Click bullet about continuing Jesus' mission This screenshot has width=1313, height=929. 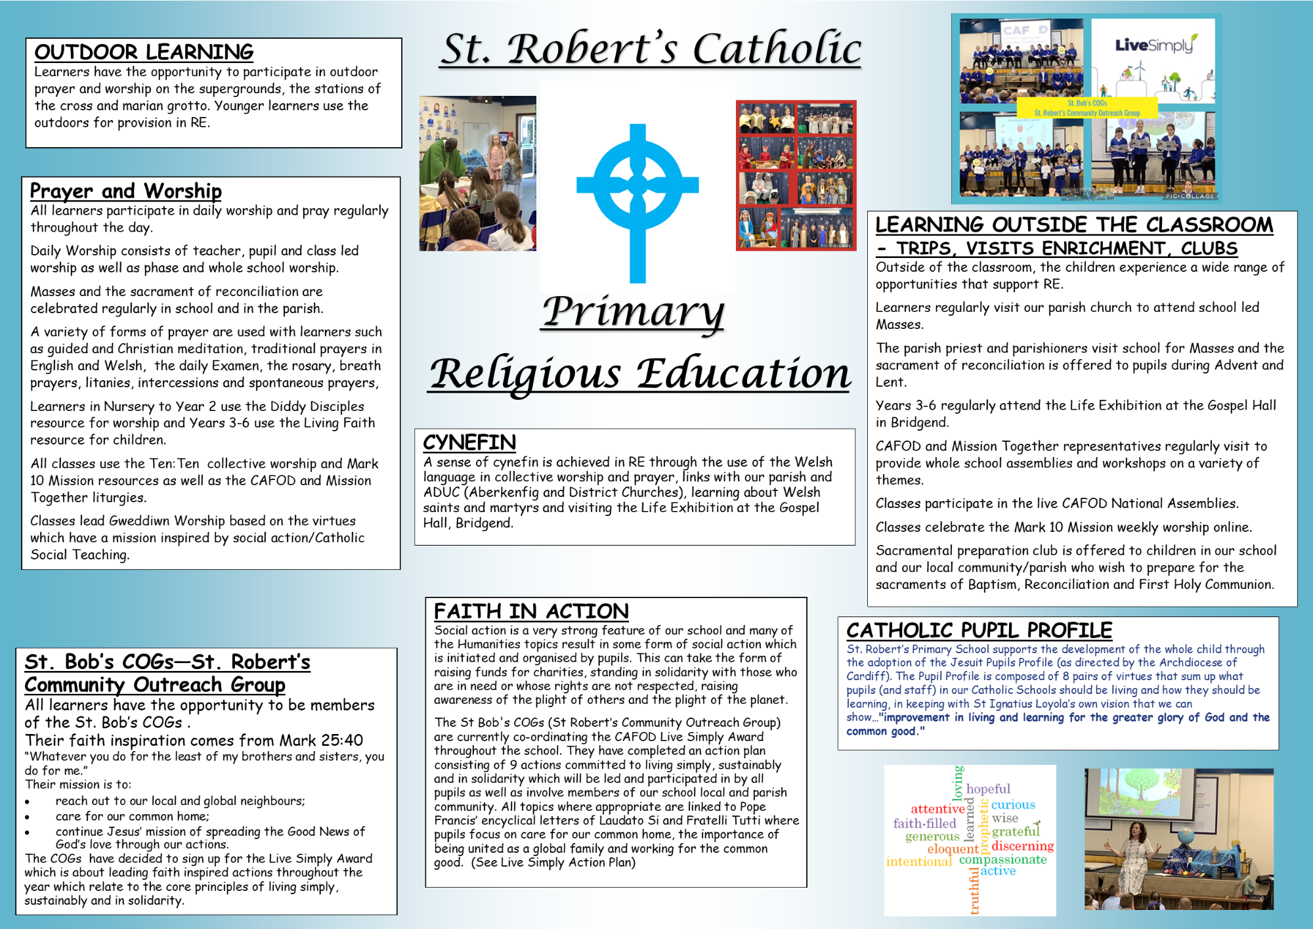point(210,838)
